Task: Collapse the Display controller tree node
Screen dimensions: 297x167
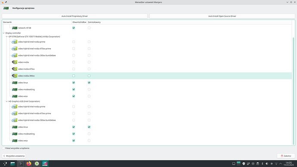Action: click(3, 33)
